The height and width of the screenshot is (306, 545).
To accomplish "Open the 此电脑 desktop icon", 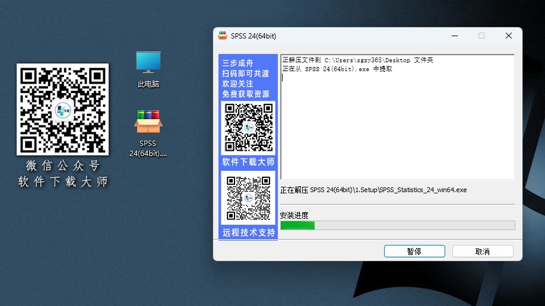I will pyautogui.click(x=148, y=69).
